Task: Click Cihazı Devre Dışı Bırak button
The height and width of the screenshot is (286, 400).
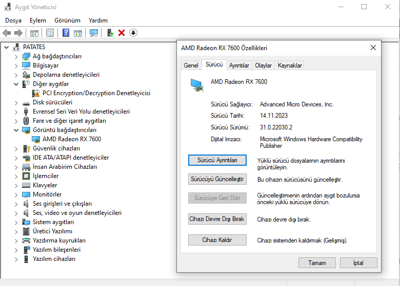Action: click(217, 219)
